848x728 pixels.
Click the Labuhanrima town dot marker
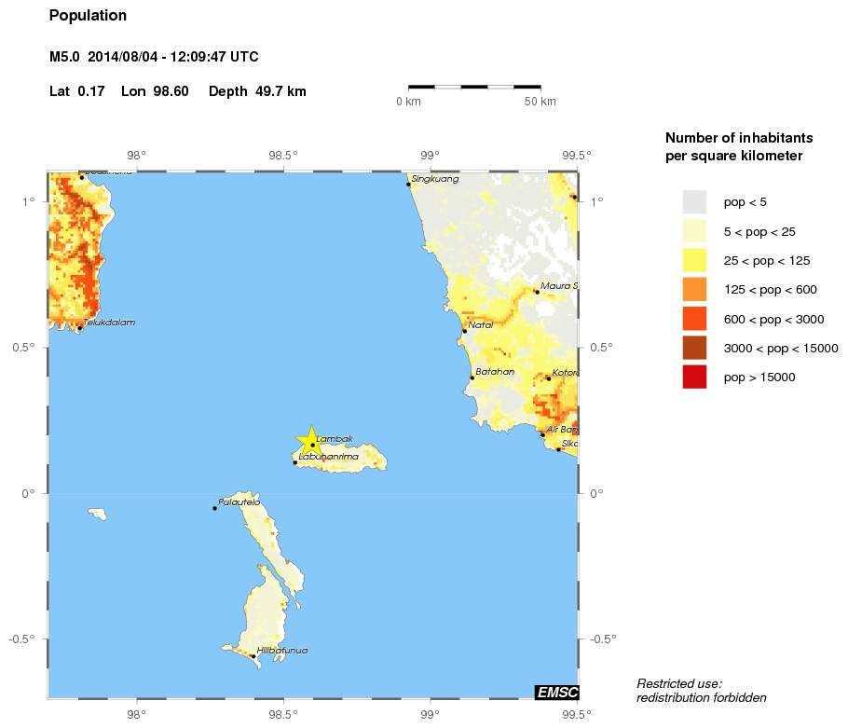(x=295, y=462)
